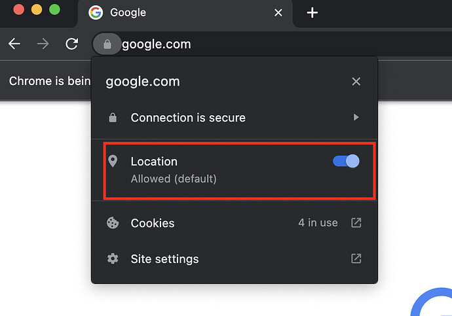Close the Google tab
Viewport: 452px width, 316px height.
pos(278,12)
